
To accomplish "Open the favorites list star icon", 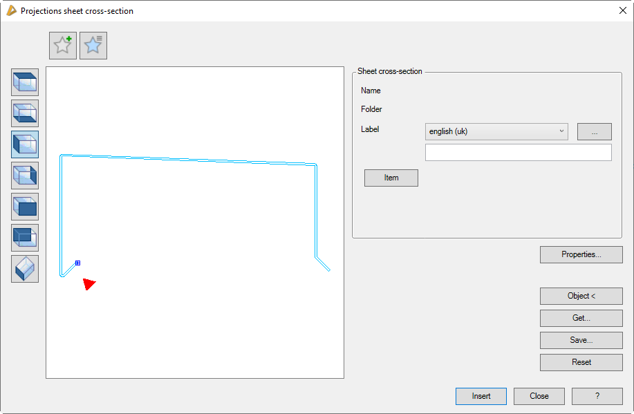I will (x=93, y=46).
